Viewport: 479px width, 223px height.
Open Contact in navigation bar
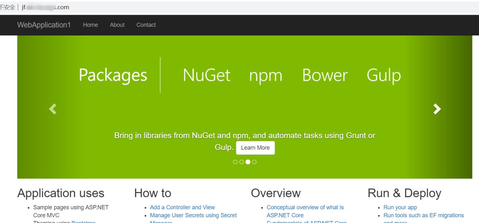(x=146, y=25)
